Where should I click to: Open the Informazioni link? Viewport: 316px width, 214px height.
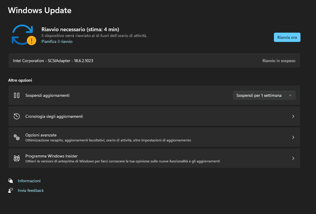pos(29,181)
